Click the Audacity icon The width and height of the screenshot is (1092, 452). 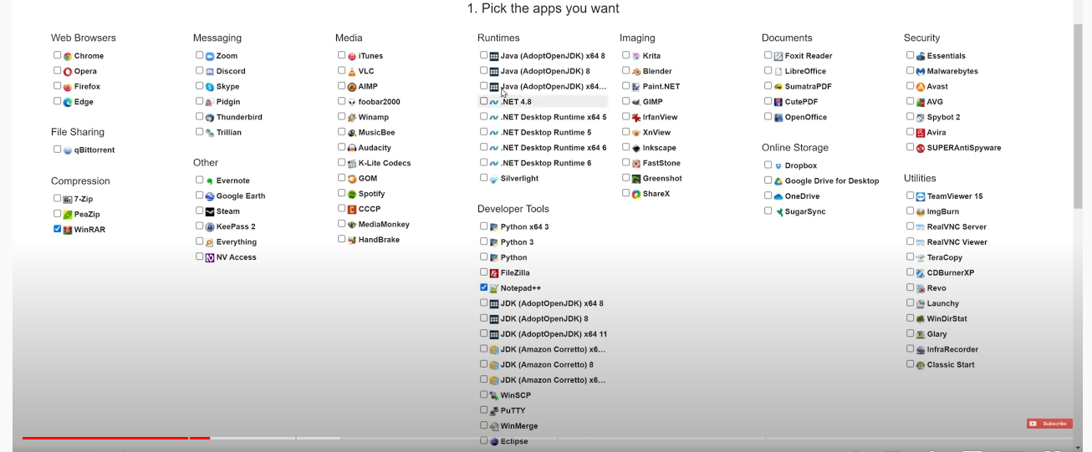click(x=352, y=148)
